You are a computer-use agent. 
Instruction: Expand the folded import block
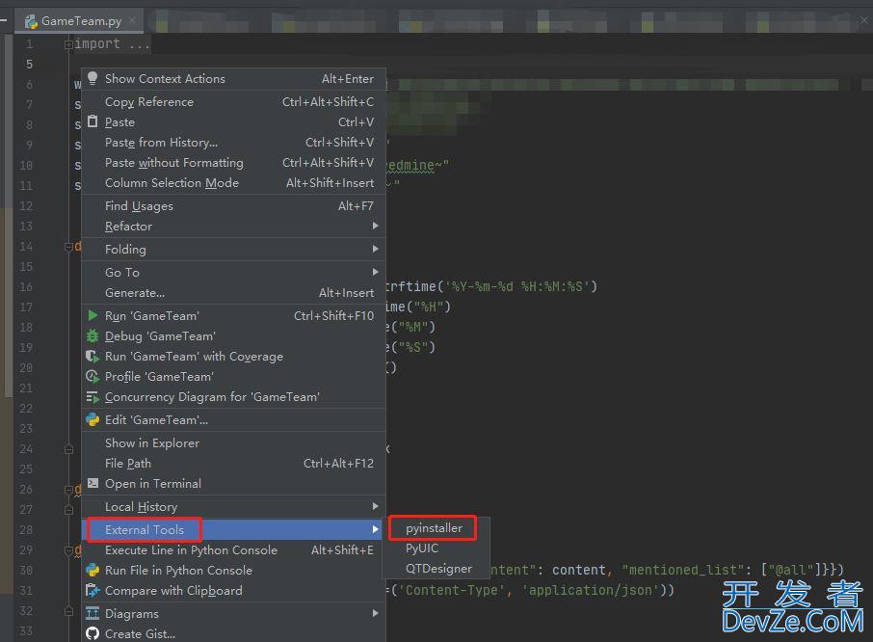coord(68,44)
